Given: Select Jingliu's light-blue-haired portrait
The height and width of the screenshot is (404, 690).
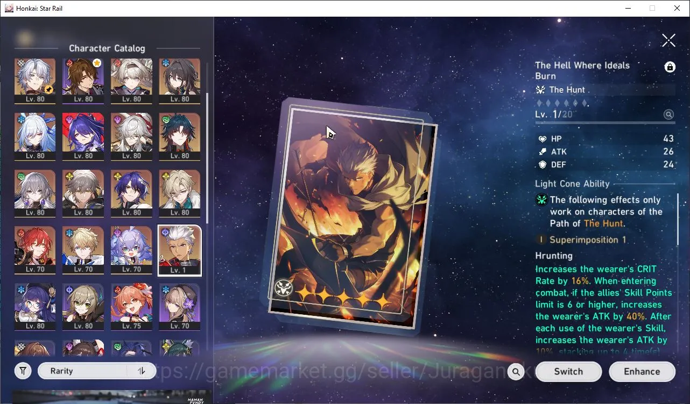Looking at the screenshot, I should [x=35, y=136].
